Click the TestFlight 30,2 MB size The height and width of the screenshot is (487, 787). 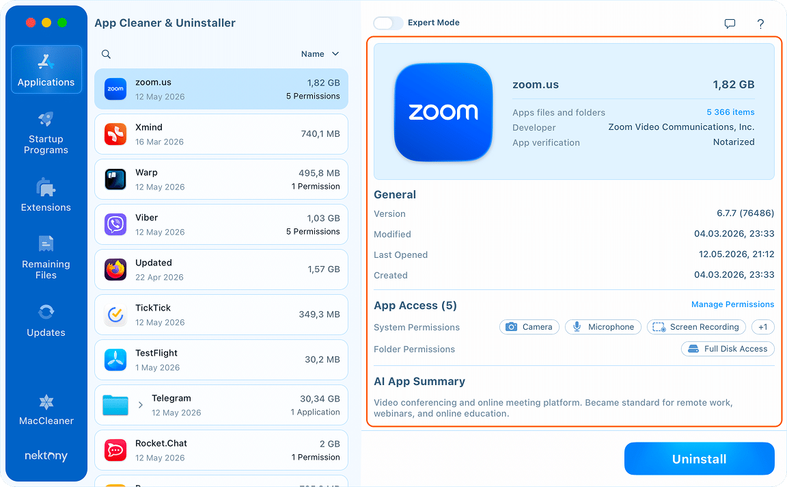coord(322,360)
